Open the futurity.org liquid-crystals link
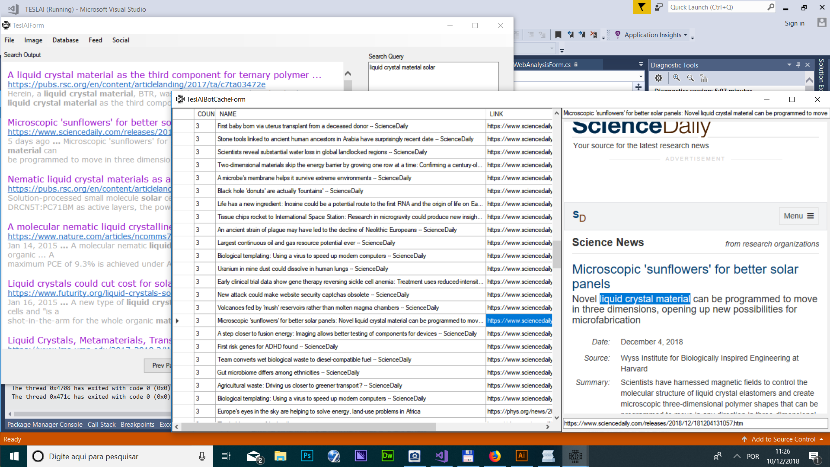Viewport: 830px width, 467px height. click(89, 293)
